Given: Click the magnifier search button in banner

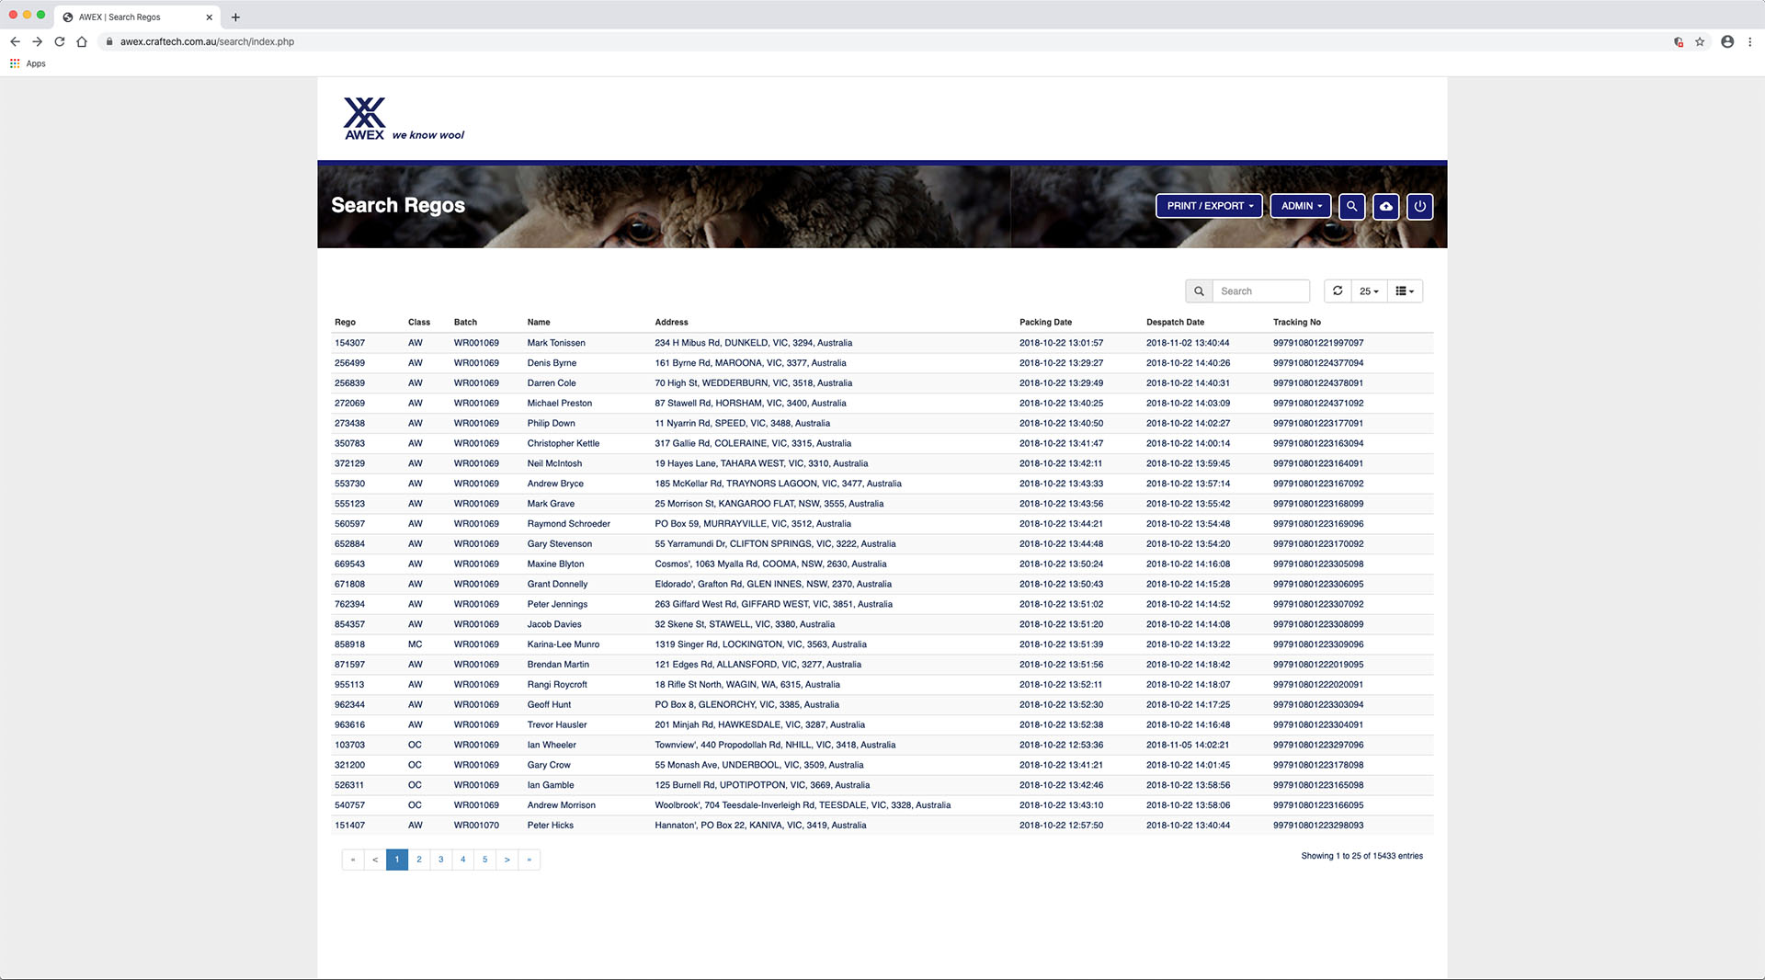Looking at the screenshot, I should pyautogui.click(x=1351, y=206).
